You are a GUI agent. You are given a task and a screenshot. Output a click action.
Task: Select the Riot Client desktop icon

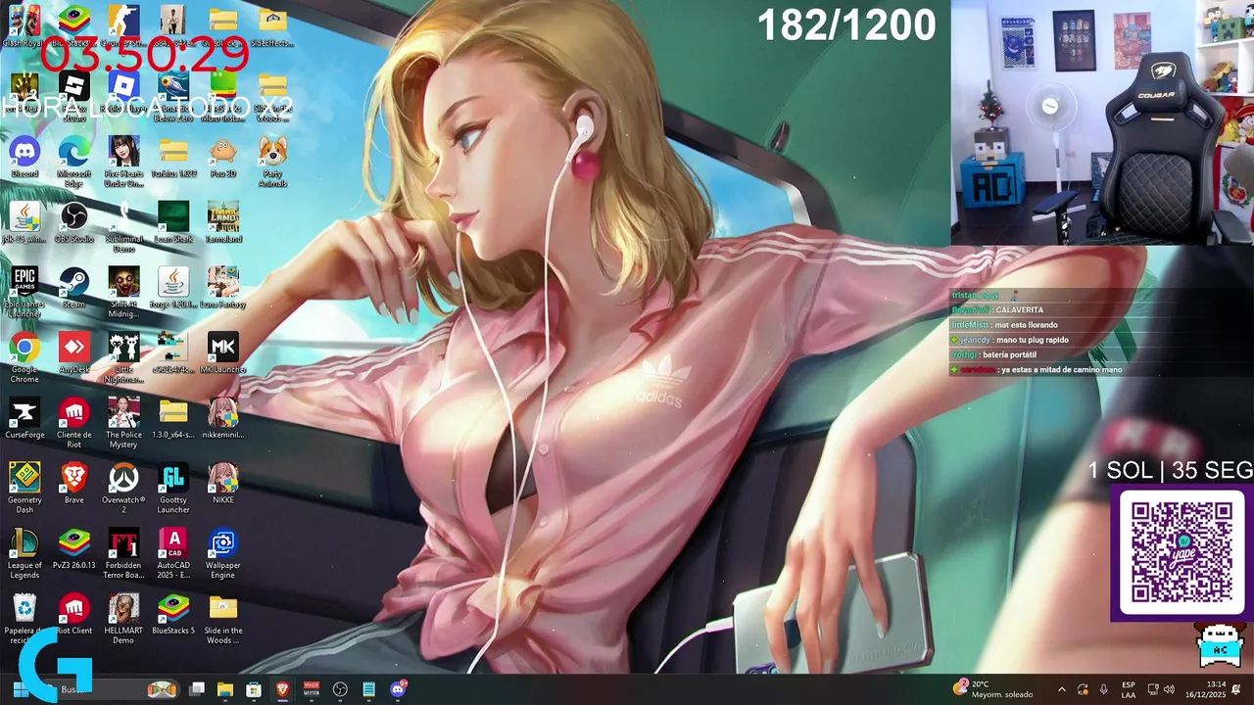pos(74,615)
